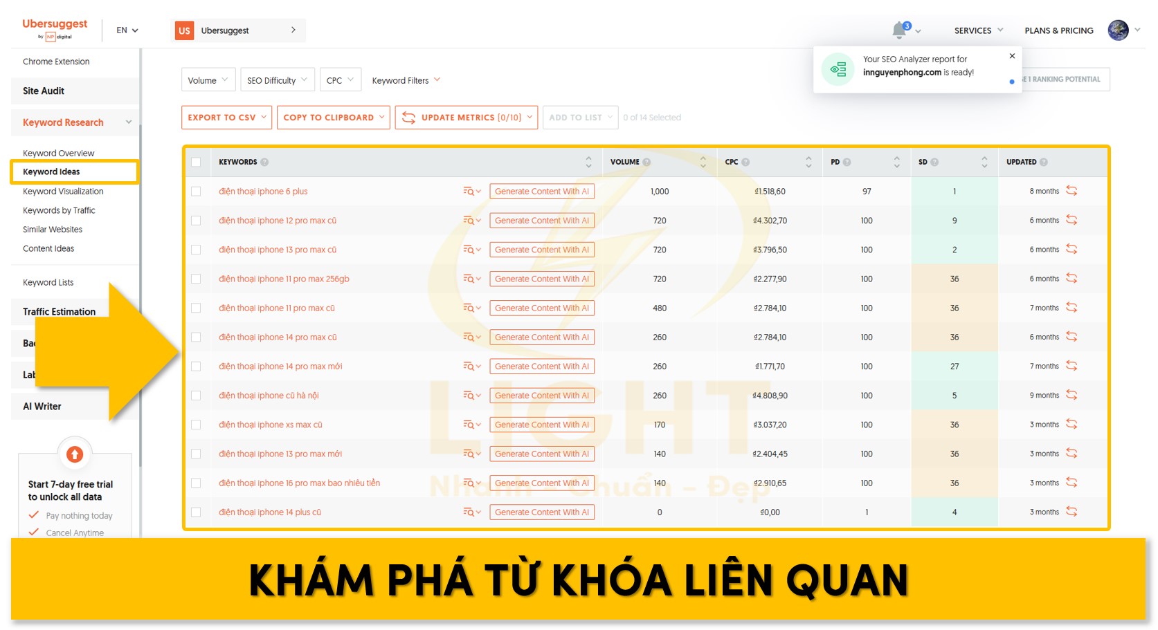Image resolution: width=1158 pixels, height=630 pixels.
Task: Show Volume column help tooltip icon
Action: click(646, 162)
